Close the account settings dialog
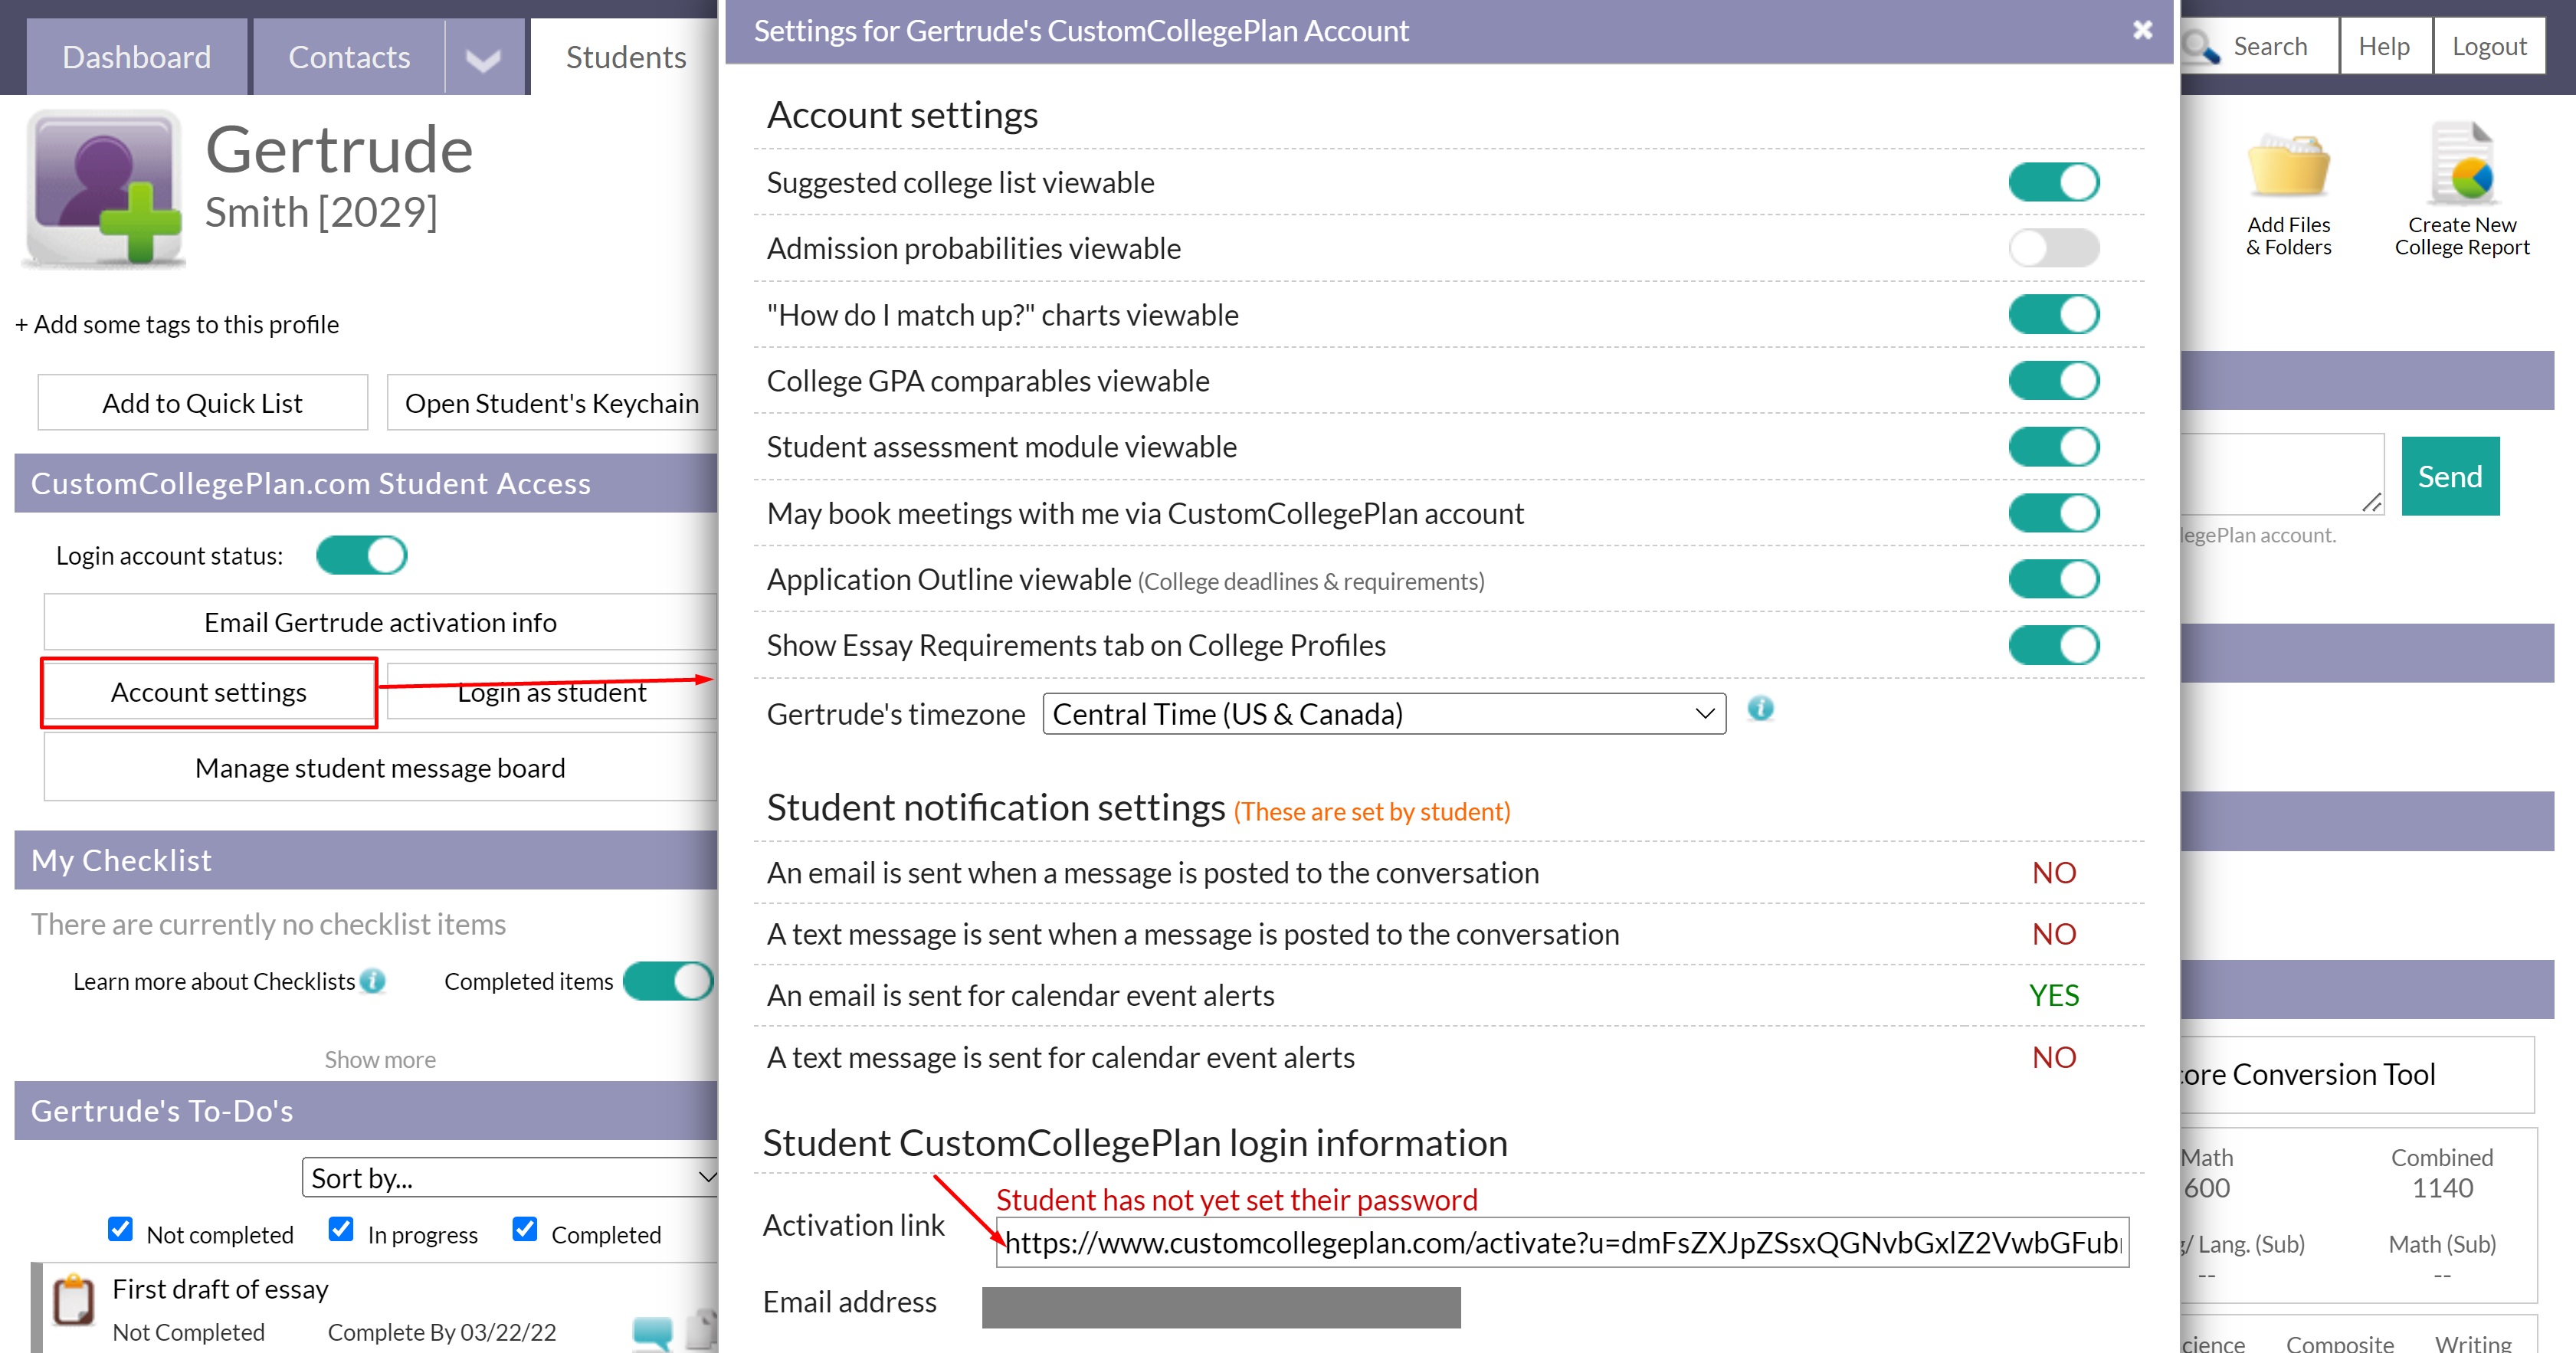The image size is (2576, 1353). (x=2142, y=30)
